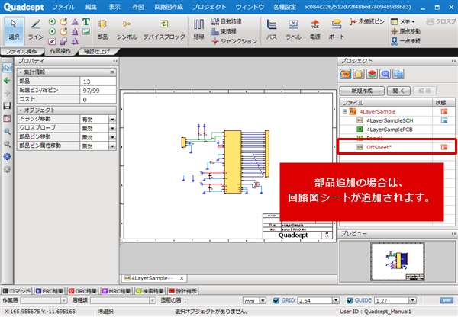Click the windows list icon in Project panel
The image size is (458, 317).
(398, 74)
